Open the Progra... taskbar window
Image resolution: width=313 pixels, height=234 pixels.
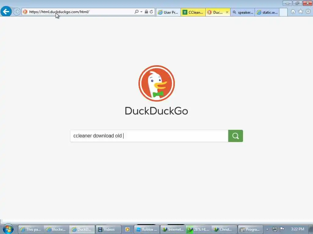tap(250, 229)
